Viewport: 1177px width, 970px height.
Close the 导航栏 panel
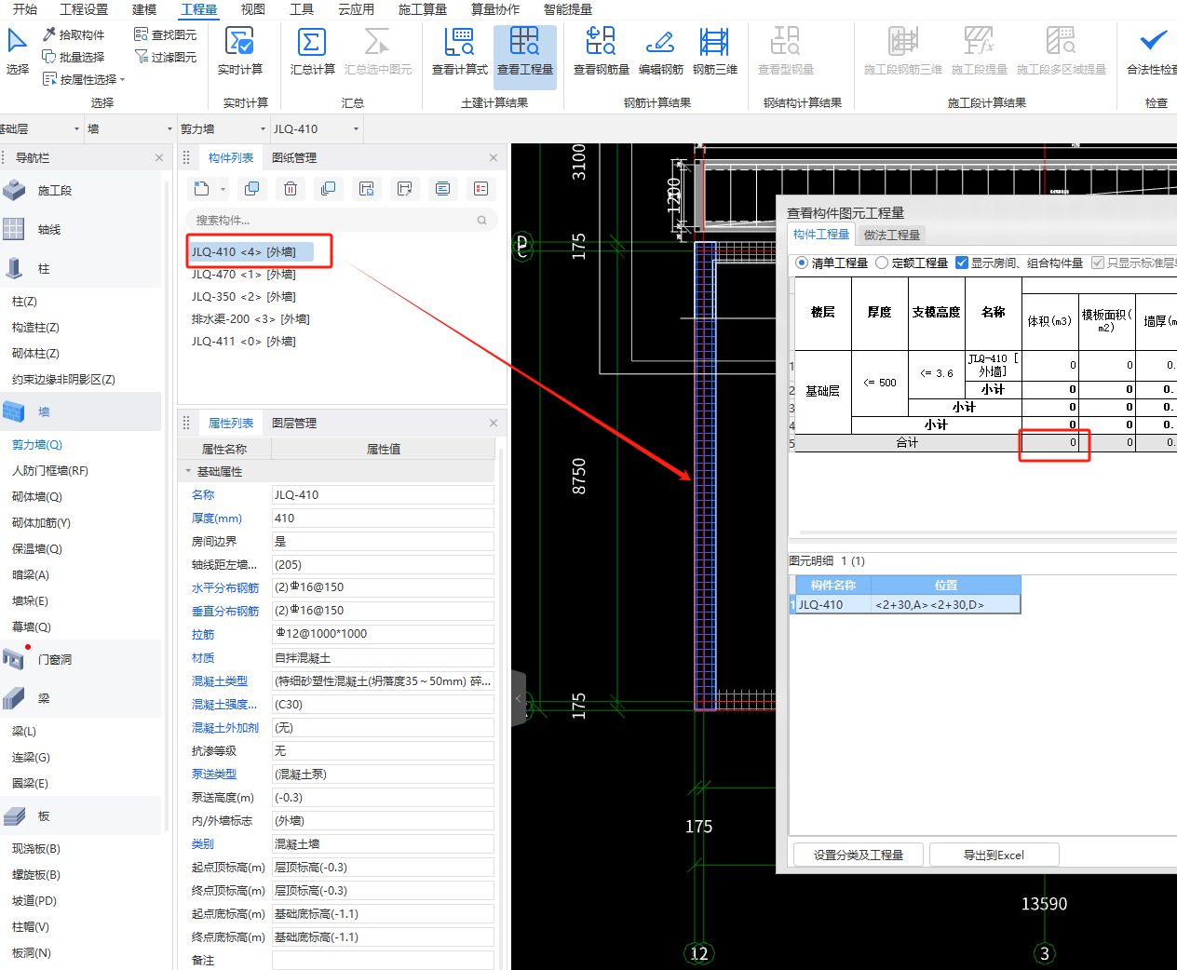(x=159, y=158)
